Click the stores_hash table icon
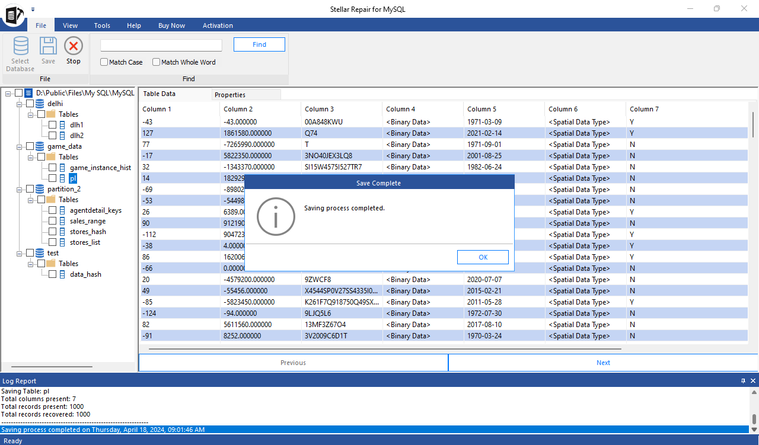Image resolution: width=759 pixels, height=445 pixels. (x=63, y=232)
